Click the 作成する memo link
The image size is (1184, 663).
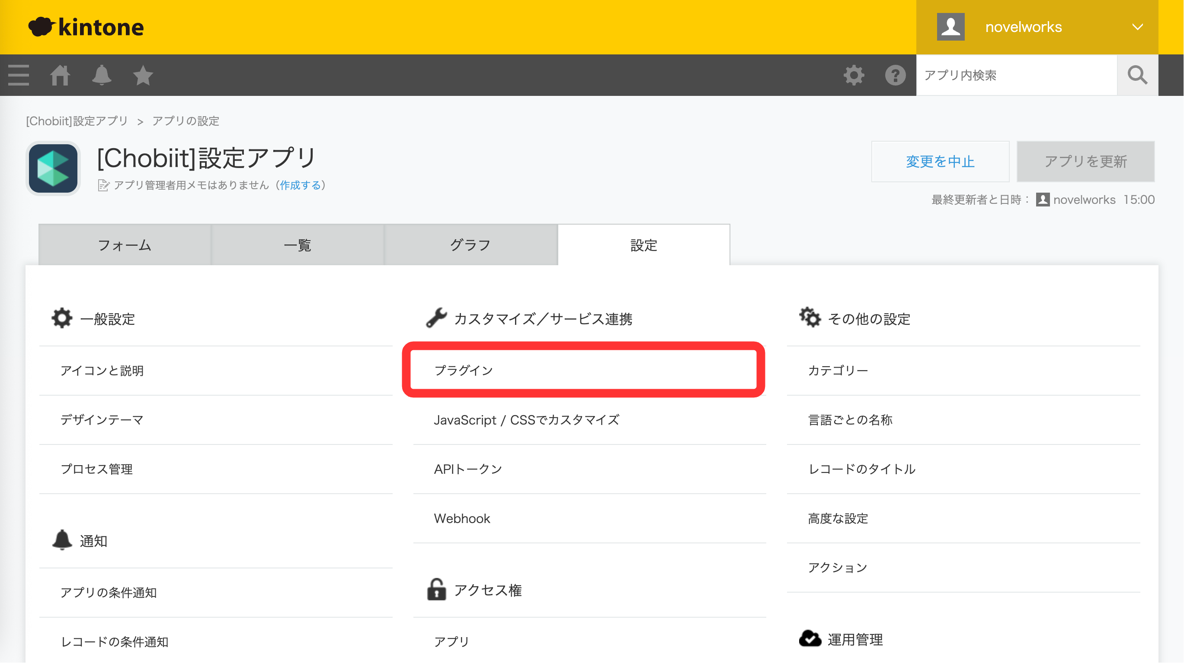[x=300, y=185]
